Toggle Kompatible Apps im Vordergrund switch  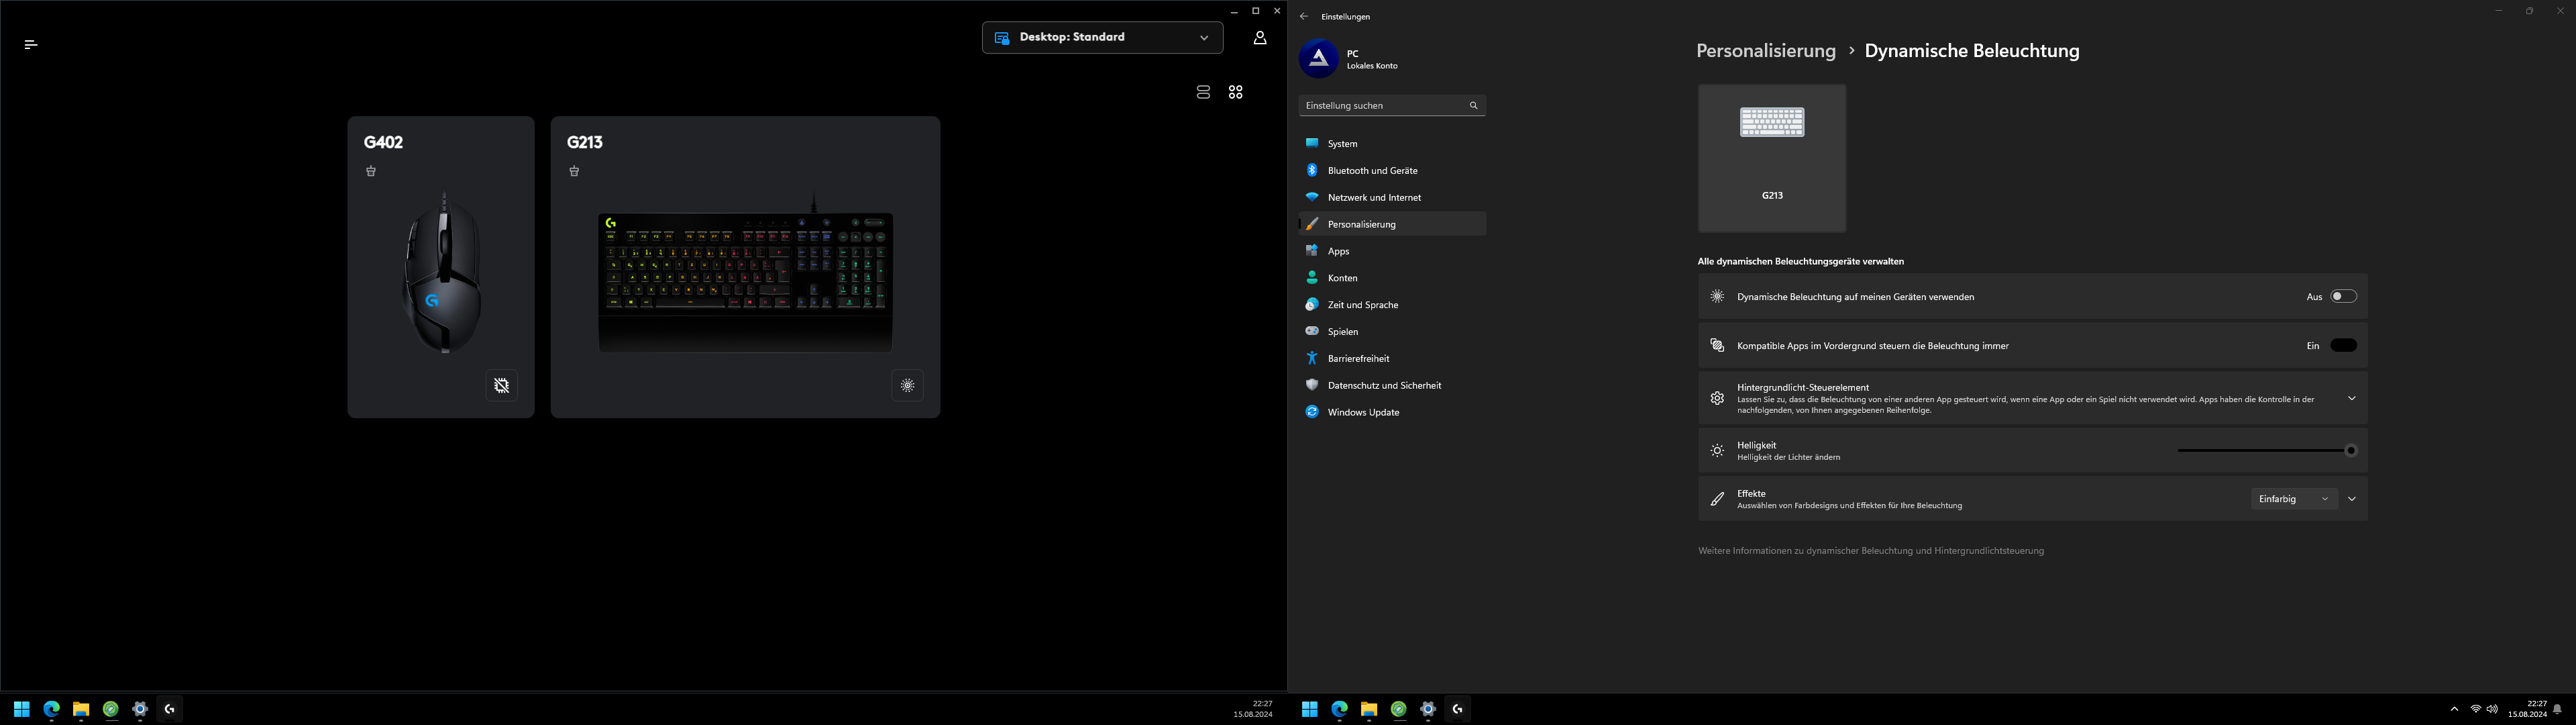[2343, 346]
